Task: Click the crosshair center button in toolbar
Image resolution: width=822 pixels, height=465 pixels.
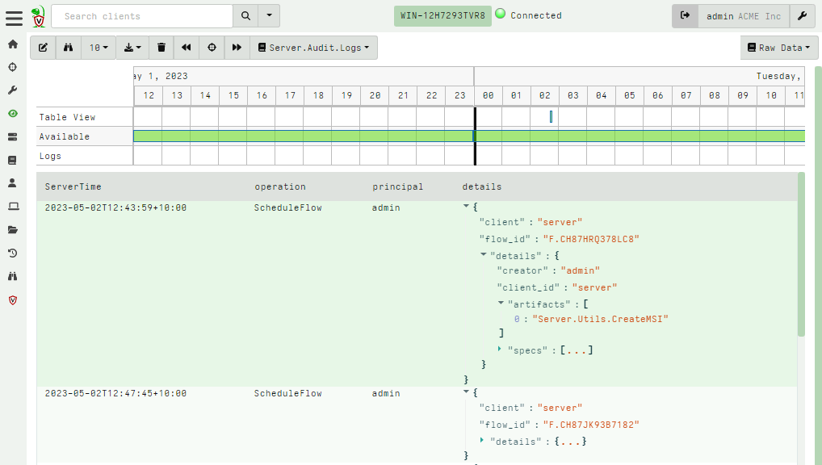Action: point(212,48)
